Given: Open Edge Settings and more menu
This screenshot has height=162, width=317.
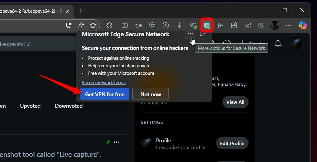Looking at the screenshot, I should tap(288, 25).
